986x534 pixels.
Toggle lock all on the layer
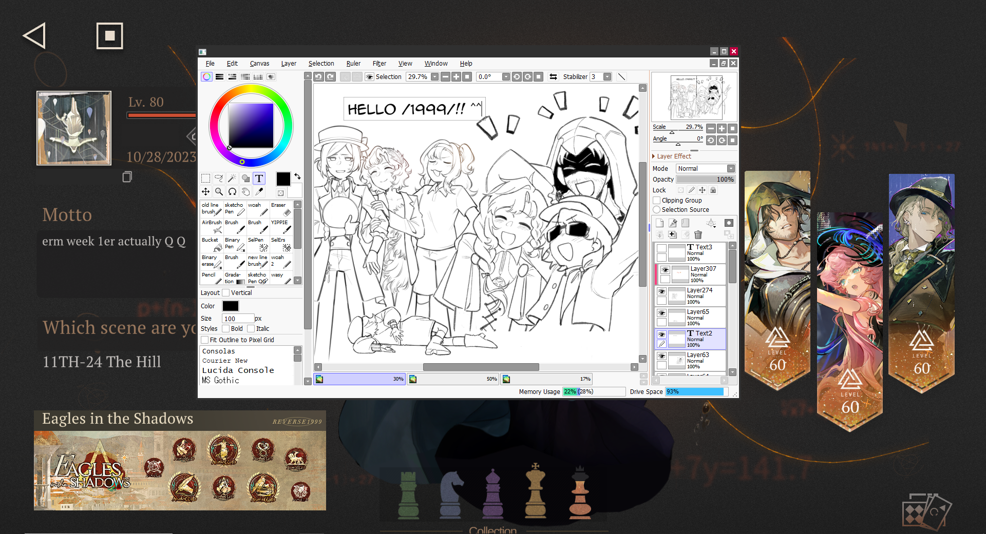[x=713, y=190]
